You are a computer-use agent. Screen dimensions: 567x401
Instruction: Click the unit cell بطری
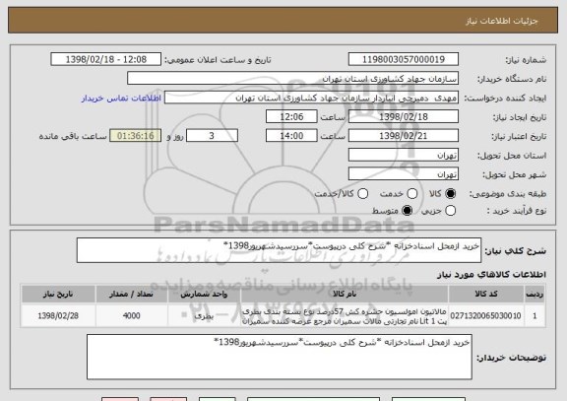204,316
